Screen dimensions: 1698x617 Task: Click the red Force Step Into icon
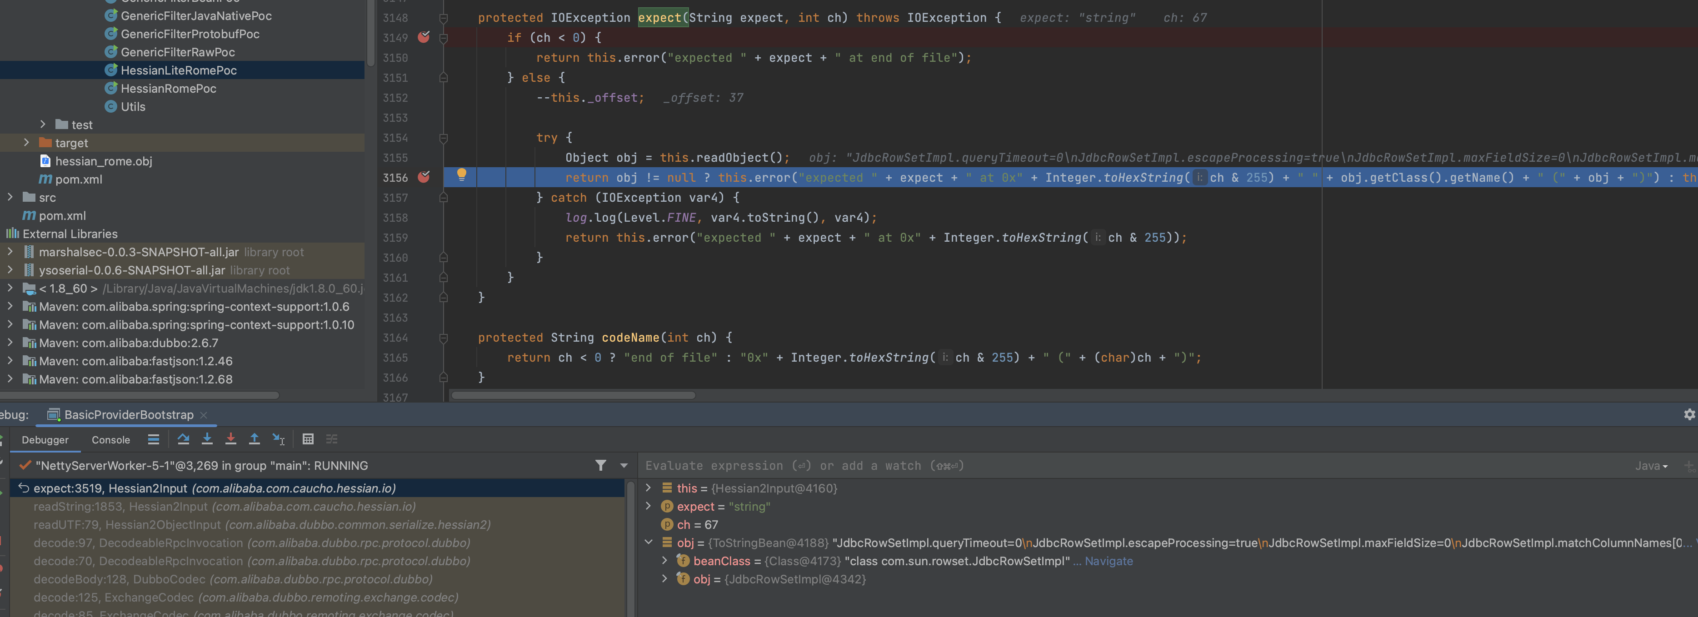tap(231, 439)
